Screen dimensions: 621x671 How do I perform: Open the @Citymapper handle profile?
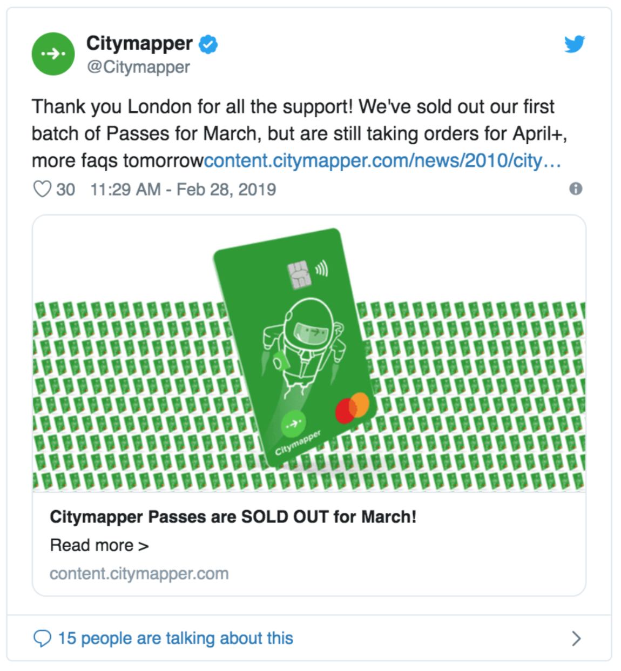138,67
